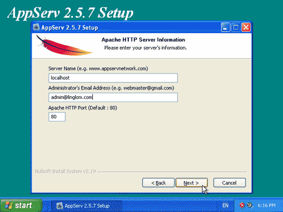Click AppServ 2.5.7 Setup taskbar button

coord(87,206)
